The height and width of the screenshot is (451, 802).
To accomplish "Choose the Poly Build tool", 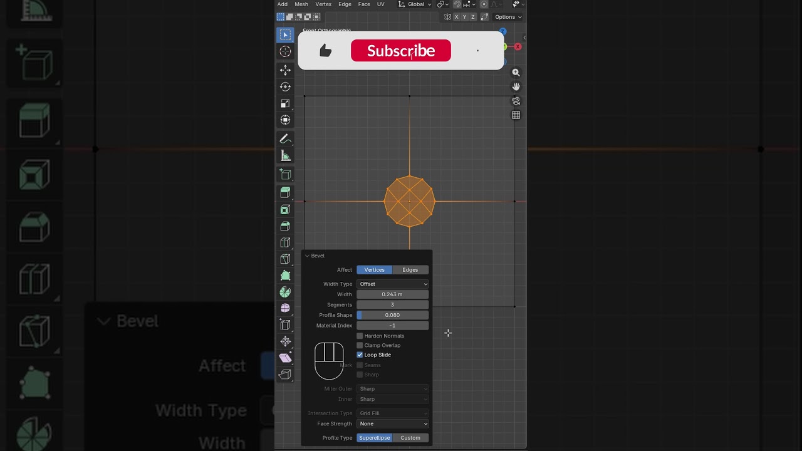I will (x=285, y=276).
